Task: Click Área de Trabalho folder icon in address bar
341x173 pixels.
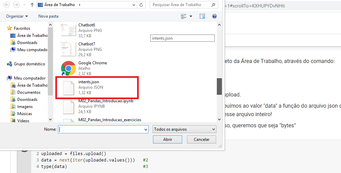Action: tap(40, 5)
